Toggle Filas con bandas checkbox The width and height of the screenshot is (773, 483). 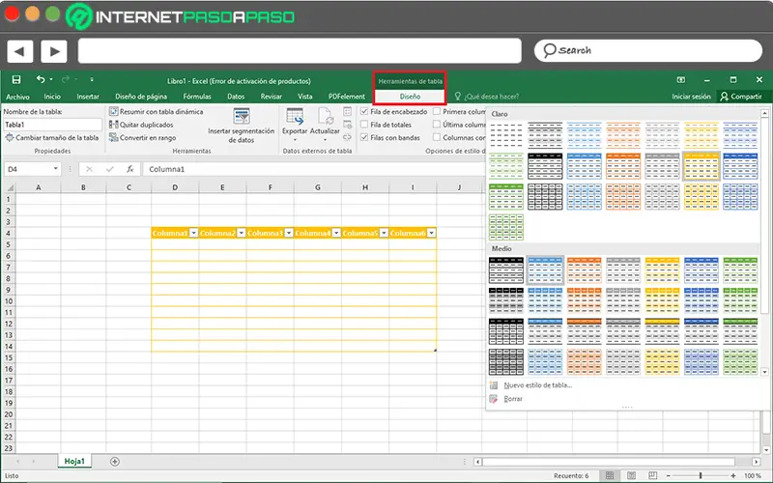(x=363, y=137)
